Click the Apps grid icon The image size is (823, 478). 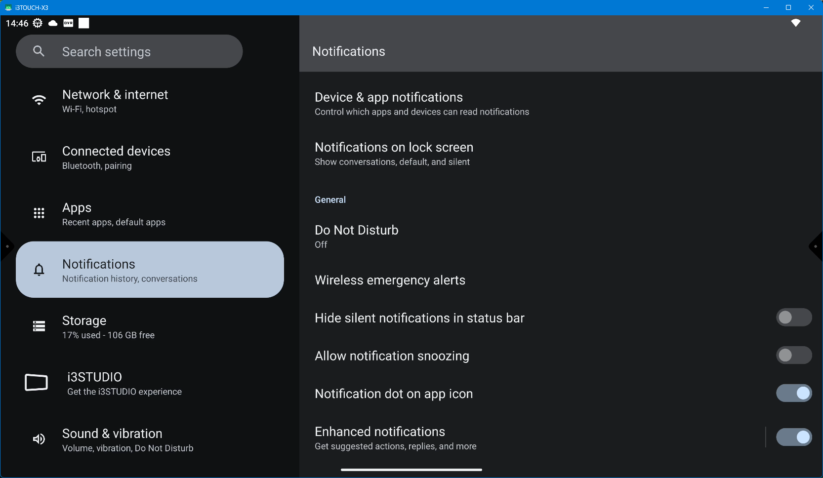[x=39, y=213]
